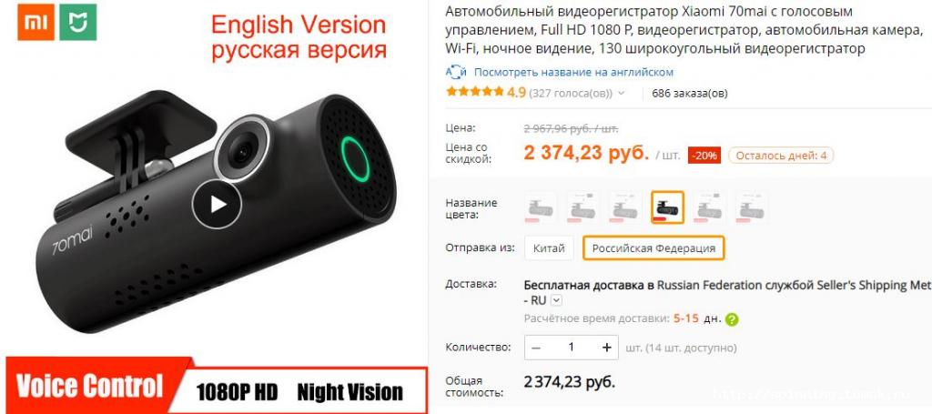This screenshot has width=932, height=414.
Task: Select the first color variant thumbnail
Action: pos(541,207)
